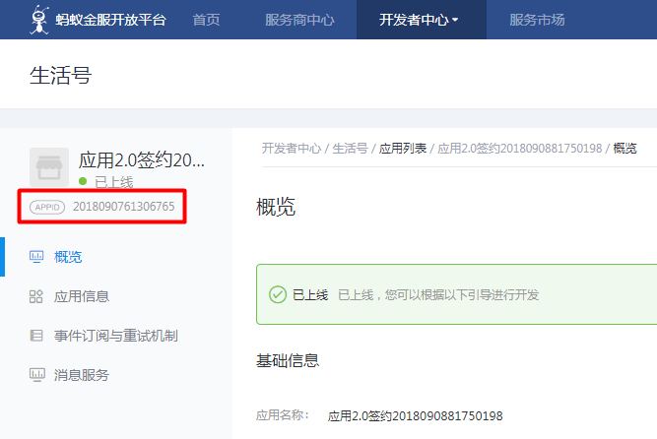Open 消息服务 in the sidebar

point(82,375)
